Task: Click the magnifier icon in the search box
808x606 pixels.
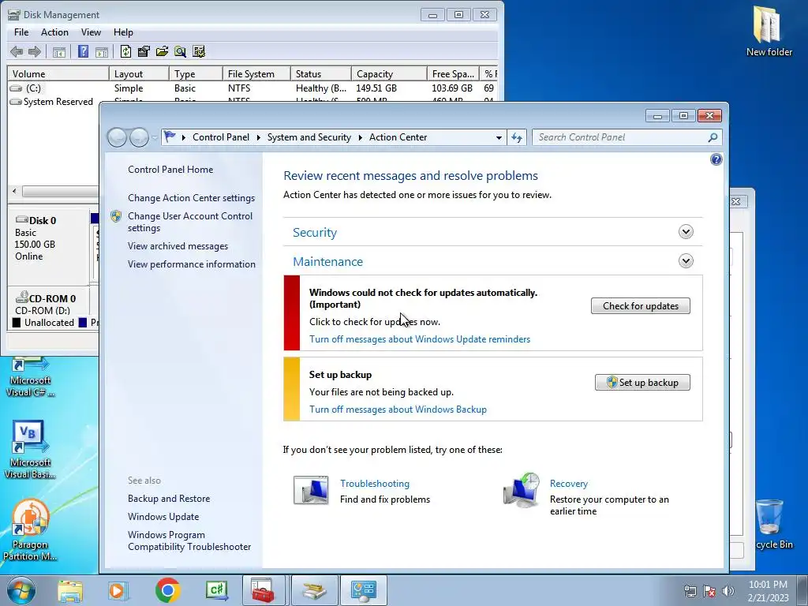Action: pos(713,137)
